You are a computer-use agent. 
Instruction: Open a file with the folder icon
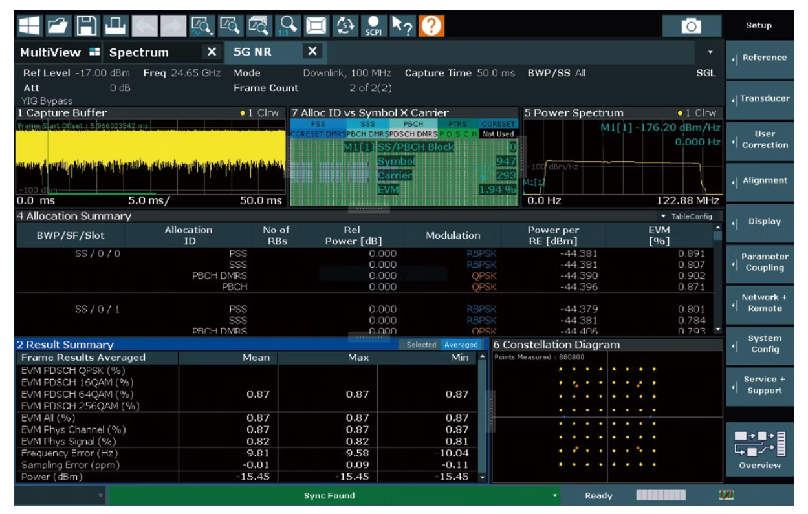pyautogui.click(x=58, y=26)
